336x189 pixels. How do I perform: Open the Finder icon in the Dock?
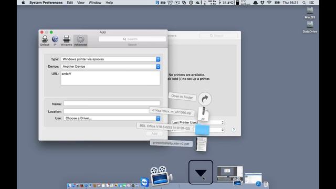69,185
